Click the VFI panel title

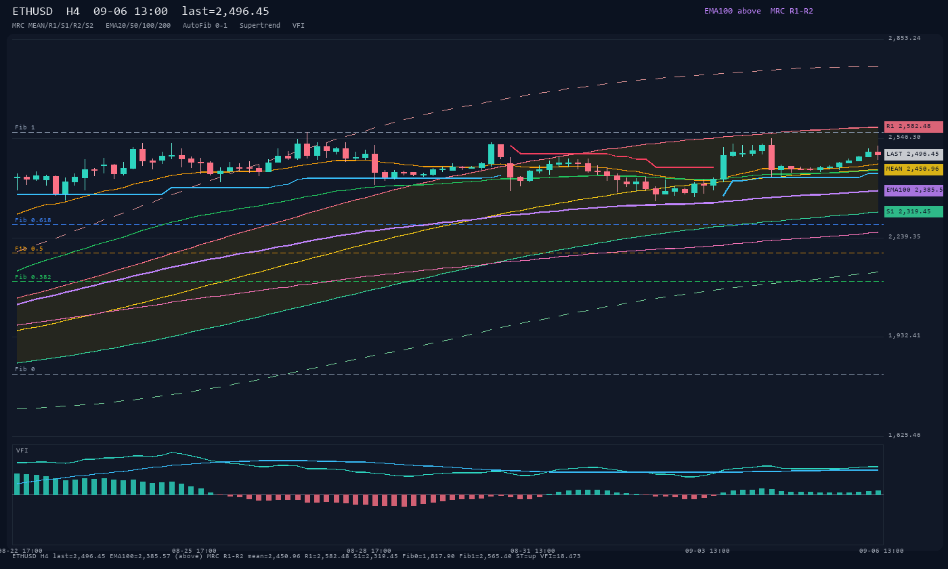tap(22, 450)
